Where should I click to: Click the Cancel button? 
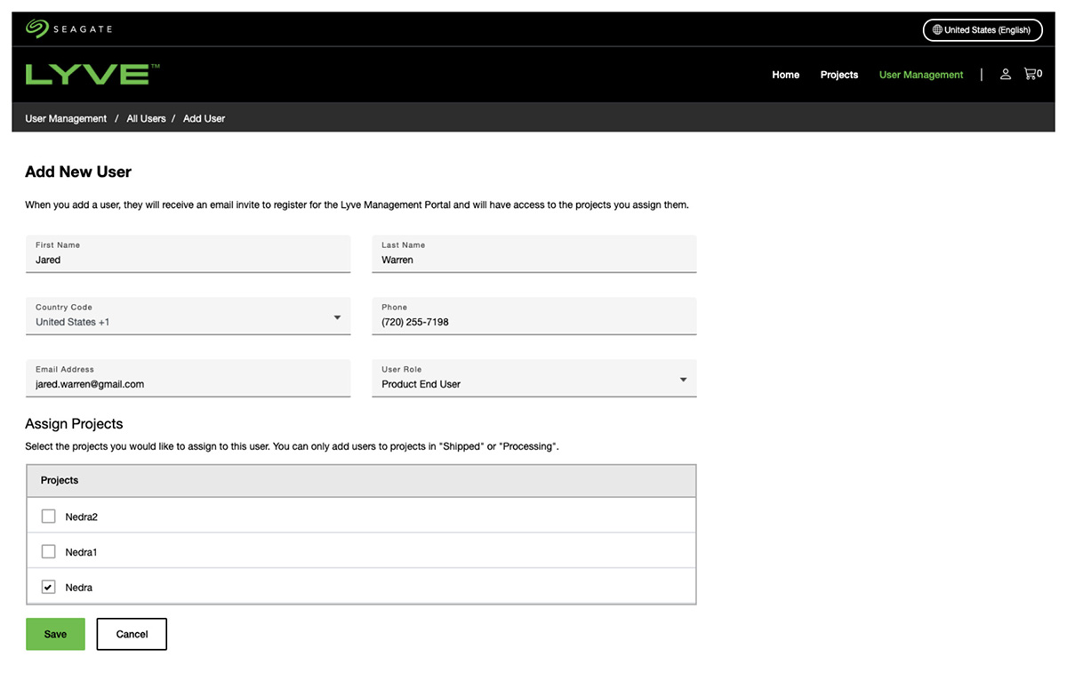point(132,634)
